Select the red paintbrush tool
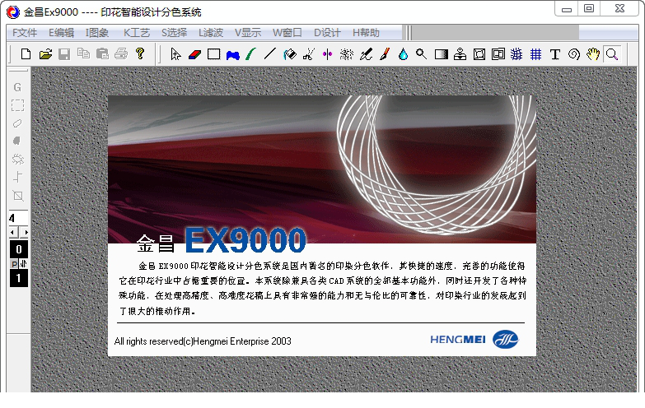Viewport: 645px width, 408px height. click(x=385, y=54)
